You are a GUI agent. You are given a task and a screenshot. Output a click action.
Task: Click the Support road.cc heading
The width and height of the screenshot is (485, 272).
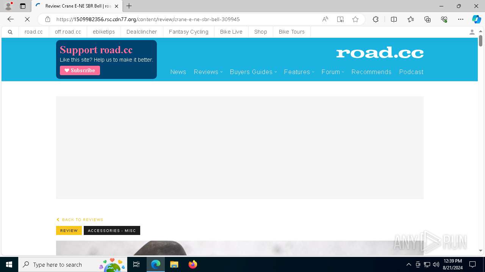96,50
